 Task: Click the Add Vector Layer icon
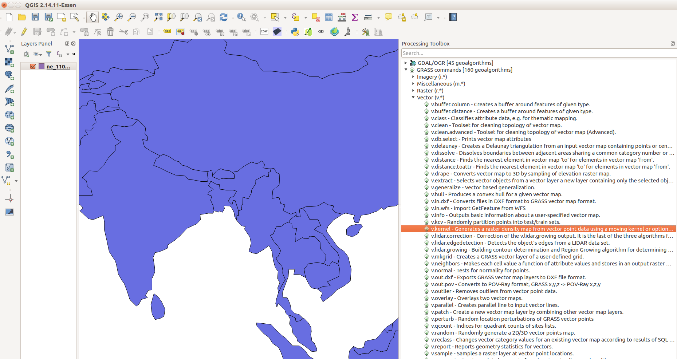click(9, 49)
